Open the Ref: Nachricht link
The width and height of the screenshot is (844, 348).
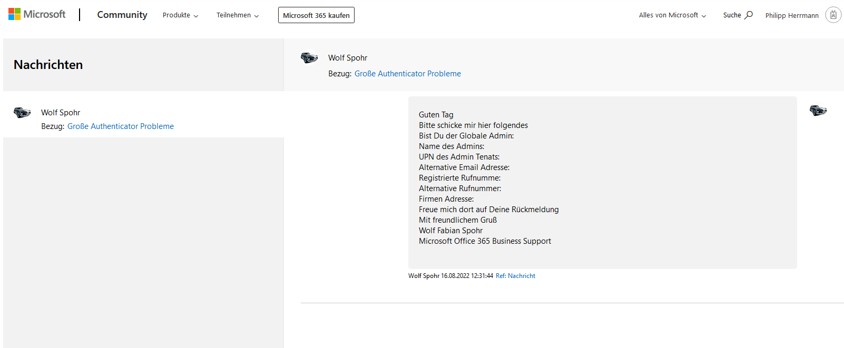point(515,276)
